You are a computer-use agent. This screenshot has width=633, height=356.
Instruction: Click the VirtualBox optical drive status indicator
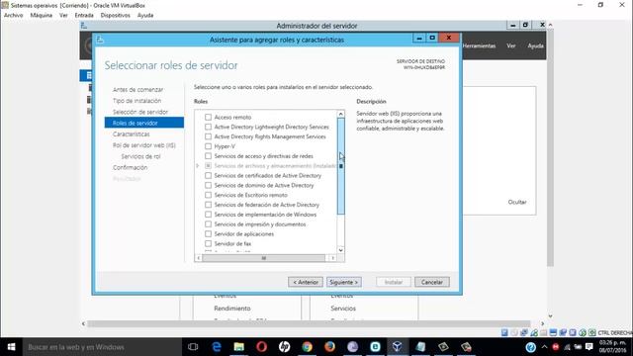[x=514, y=332]
